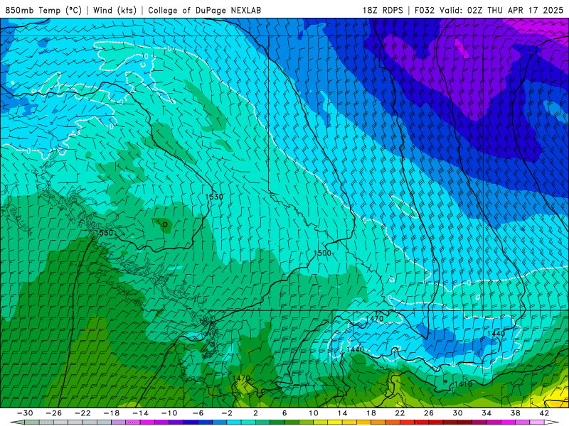Image resolution: width=569 pixels, height=426 pixels.
Task: Click the positive "26" color scale label
Action: [429, 413]
